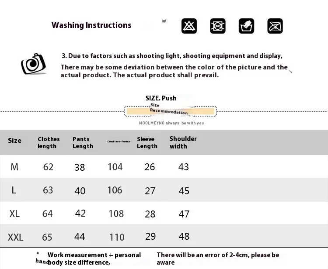Click the do-not-iron washing icon
Image resolution: width=328 pixels, height=269 pixels.
point(275,26)
